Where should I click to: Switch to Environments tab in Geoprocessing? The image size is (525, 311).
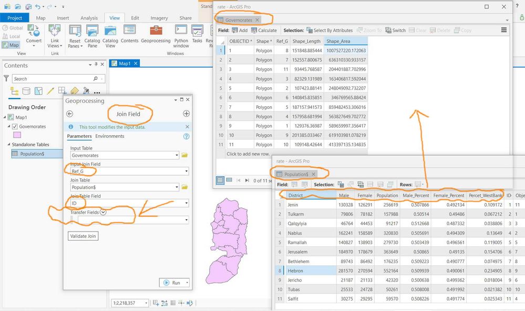[x=109, y=136]
